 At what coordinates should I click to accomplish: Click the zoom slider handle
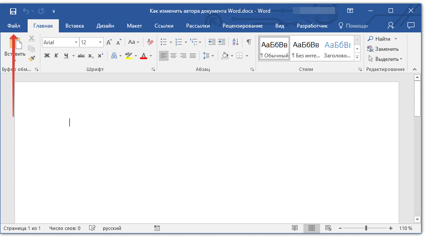coord(366,228)
